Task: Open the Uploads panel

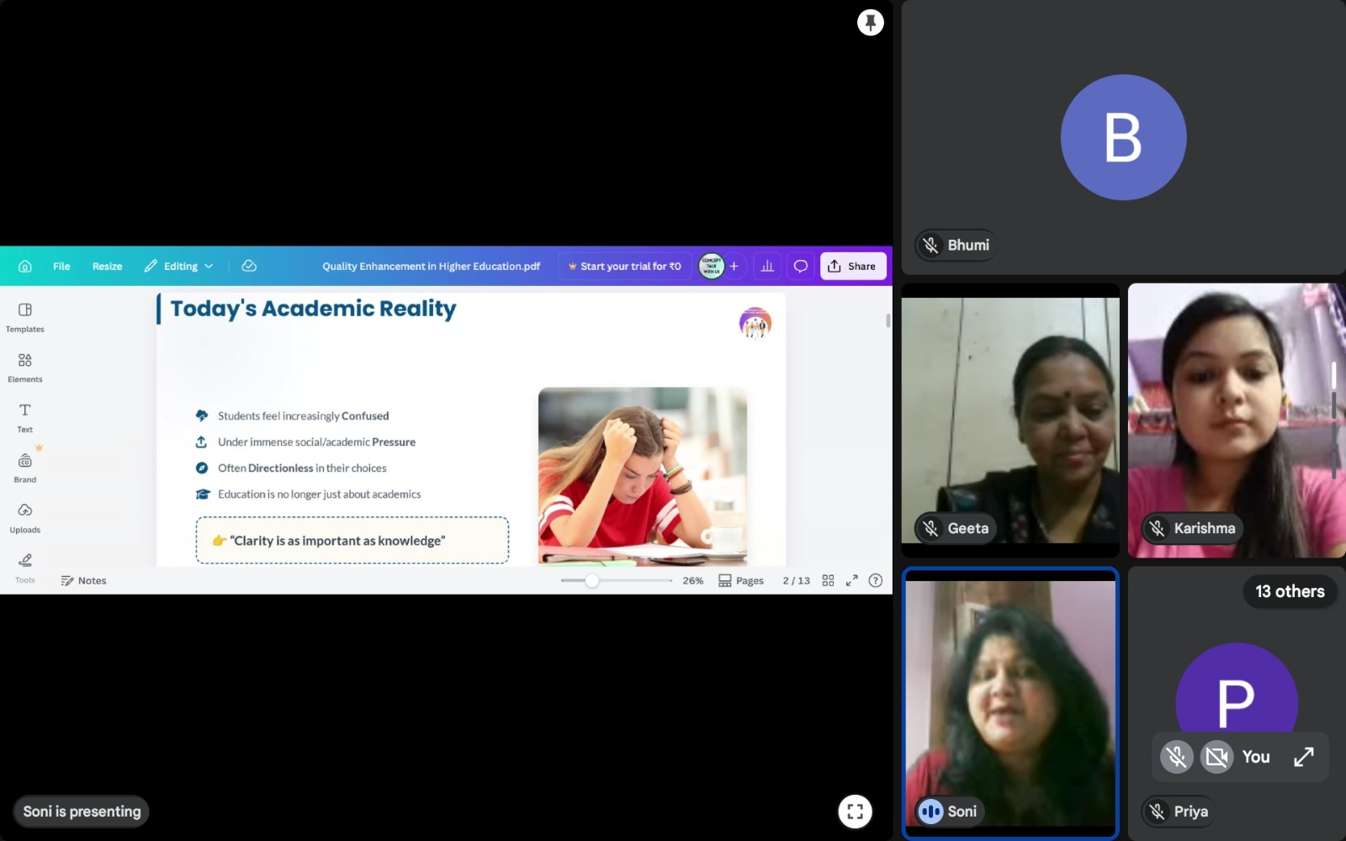Action: [x=25, y=517]
